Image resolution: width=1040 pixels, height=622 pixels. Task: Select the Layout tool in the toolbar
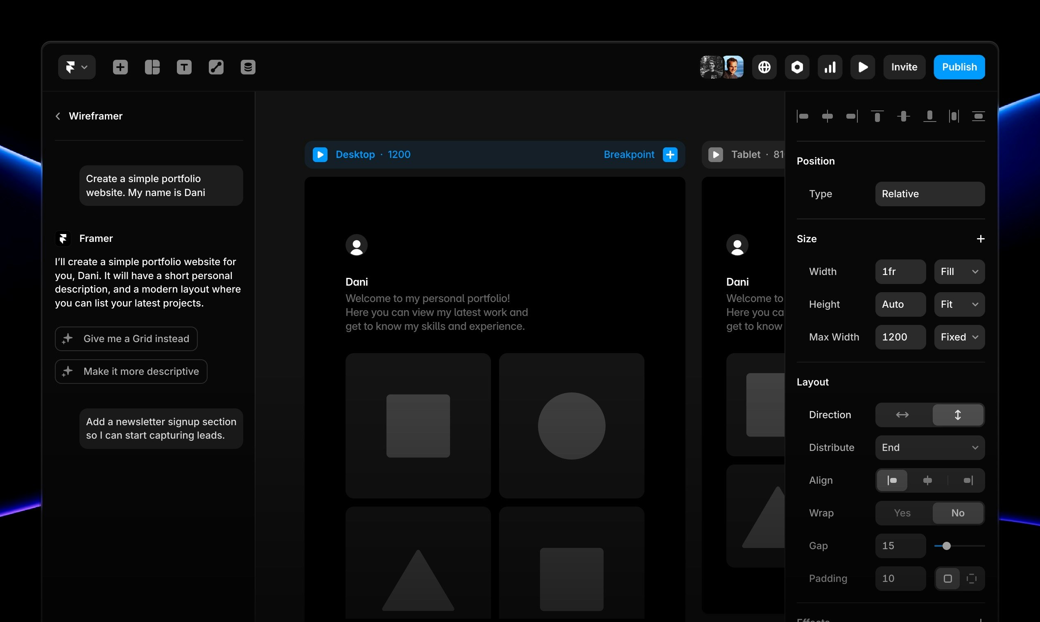point(152,67)
